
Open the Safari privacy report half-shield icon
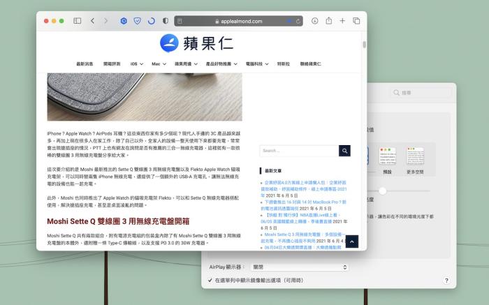pos(166,21)
